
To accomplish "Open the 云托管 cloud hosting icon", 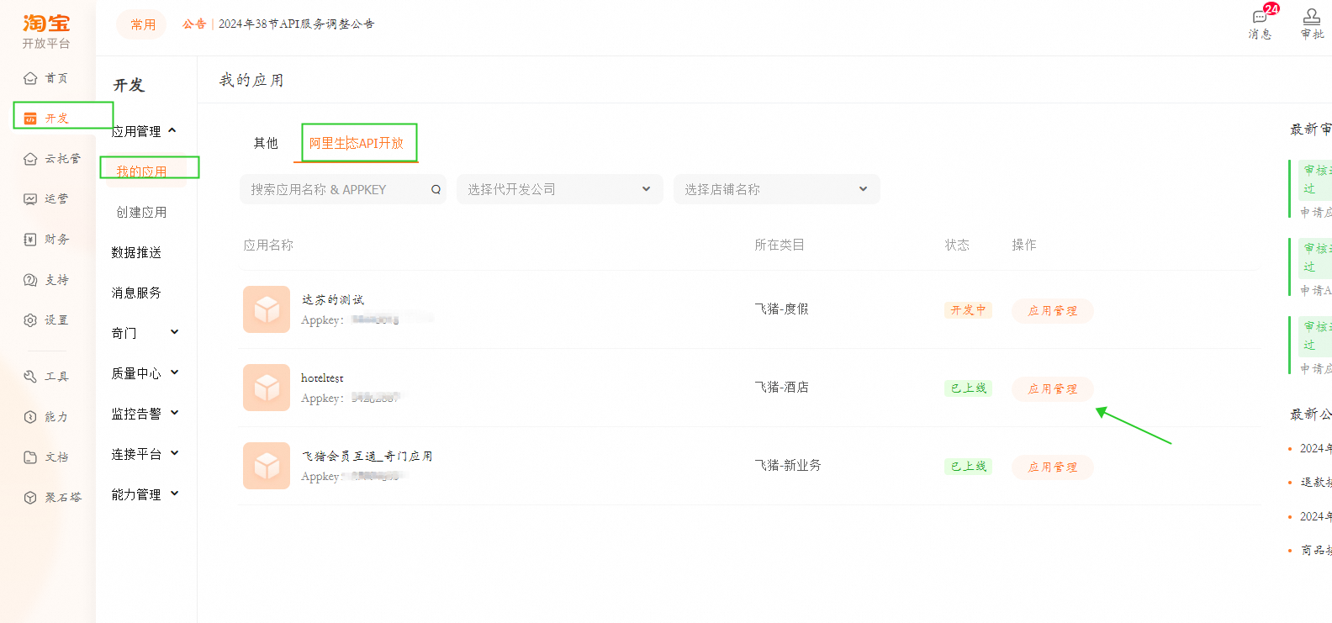I will [x=30, y=159].
